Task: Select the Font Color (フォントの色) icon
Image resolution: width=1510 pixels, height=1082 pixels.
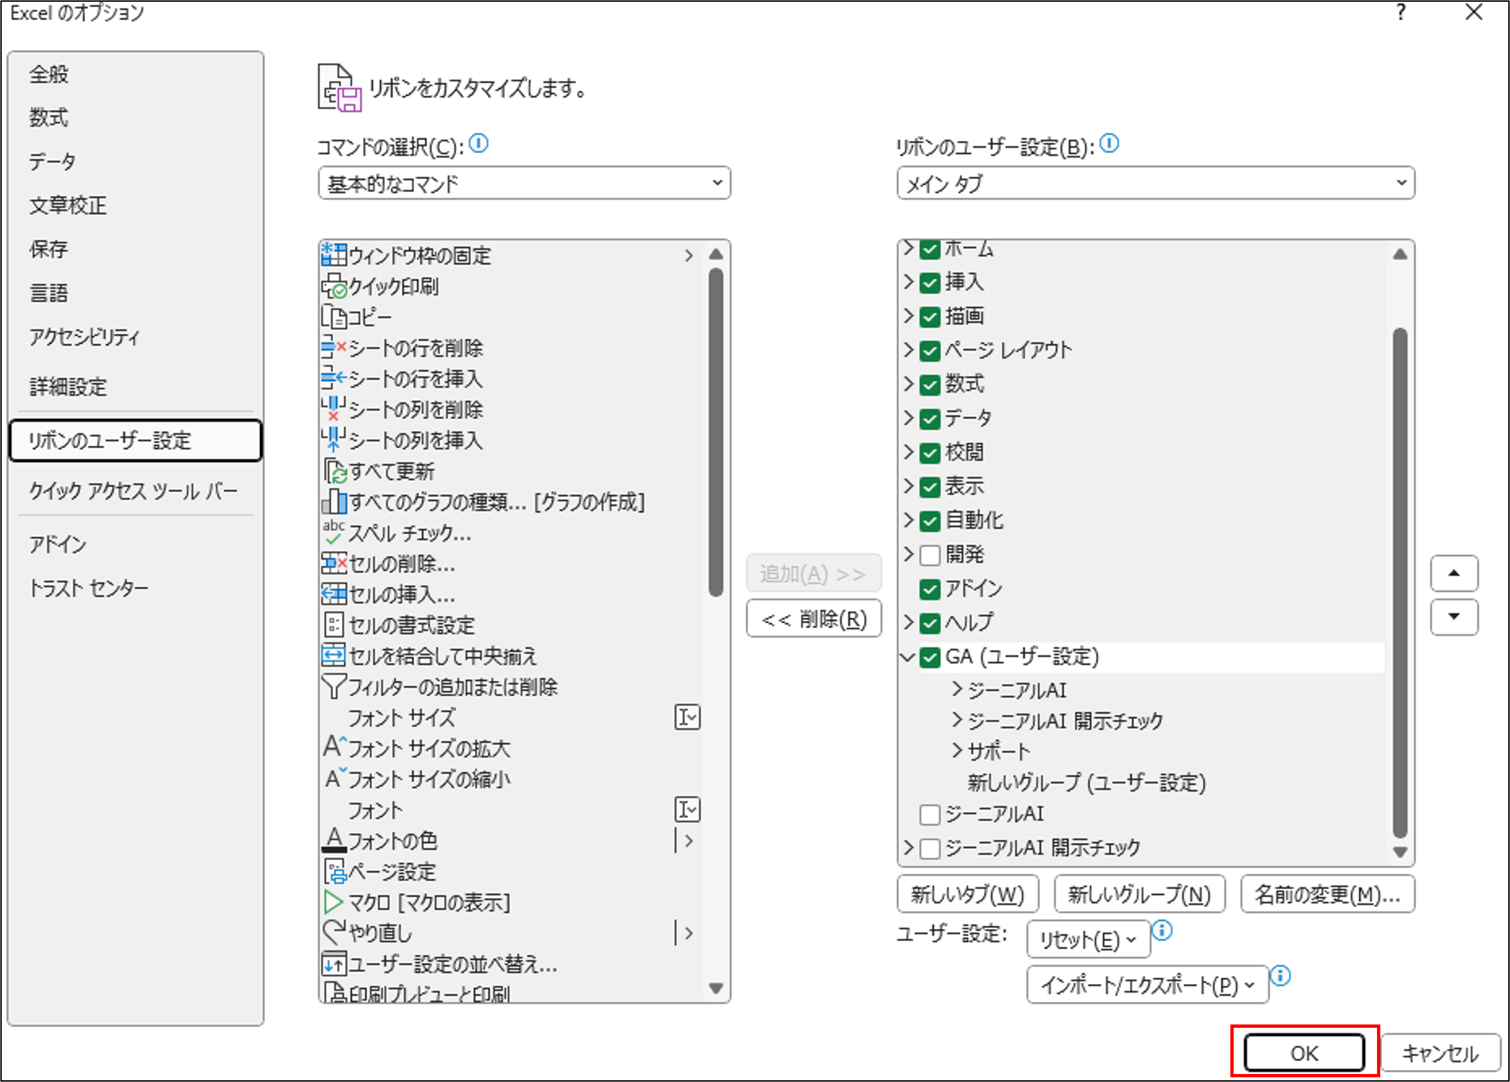Action: (333, 841)
